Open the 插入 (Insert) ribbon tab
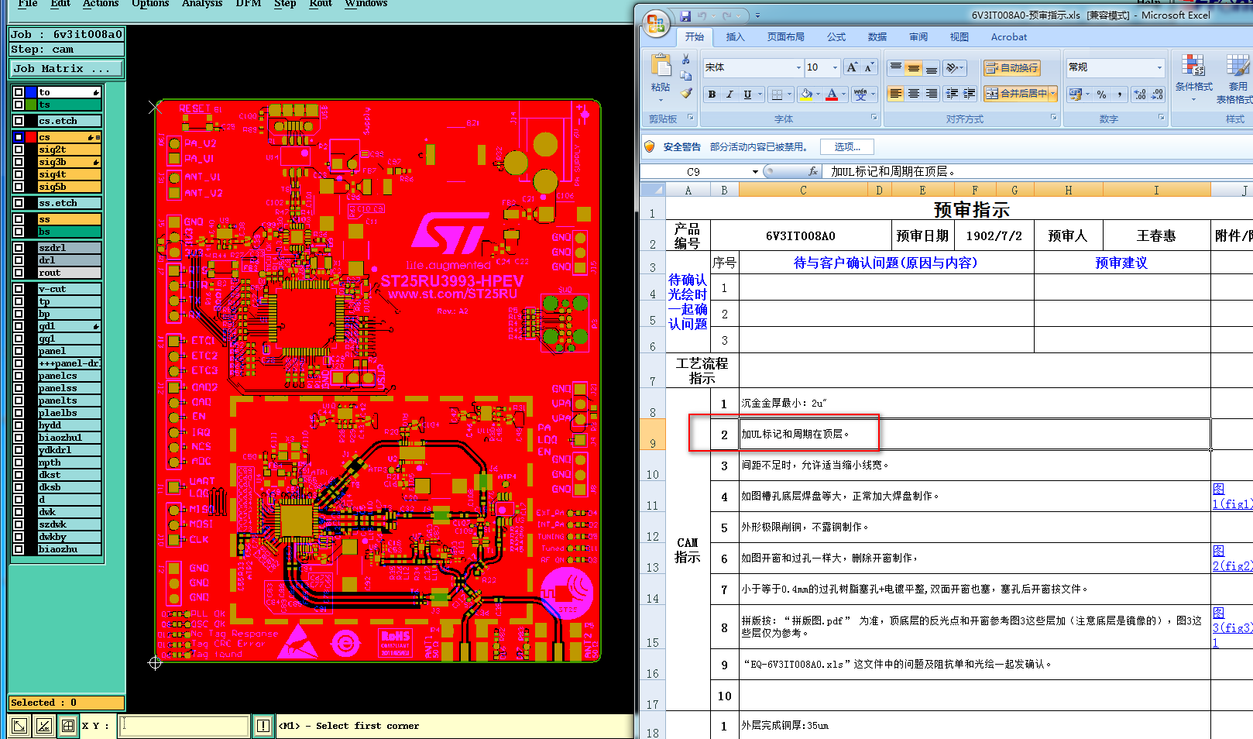The image size is (1253, 739). (735, 37)
